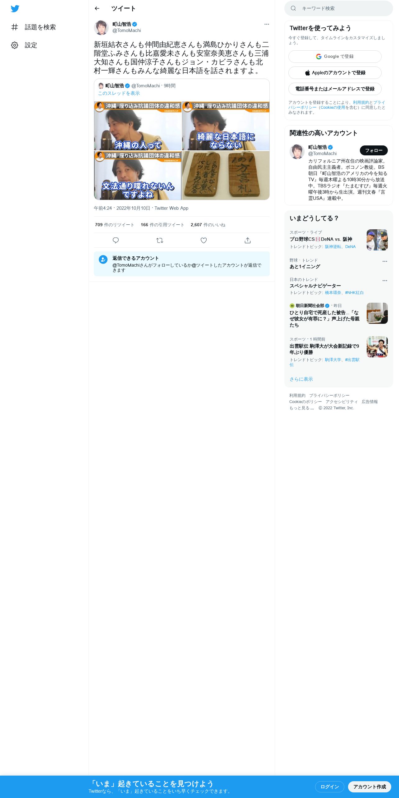View 166 件の引用ツイート list

(x=163, y=225)
